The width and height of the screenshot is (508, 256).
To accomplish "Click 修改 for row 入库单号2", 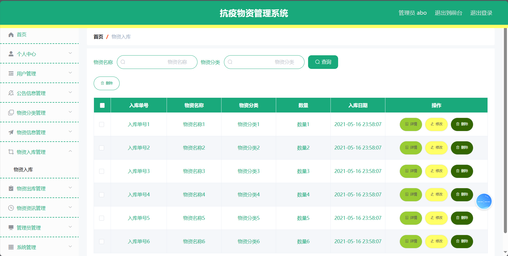I will click(436, 148).
